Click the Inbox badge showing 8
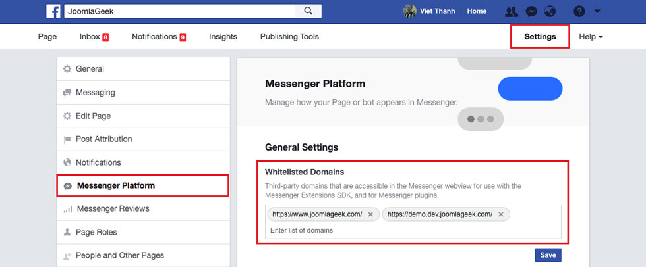The width and height of the screenshot is (646, 267). 105,37
